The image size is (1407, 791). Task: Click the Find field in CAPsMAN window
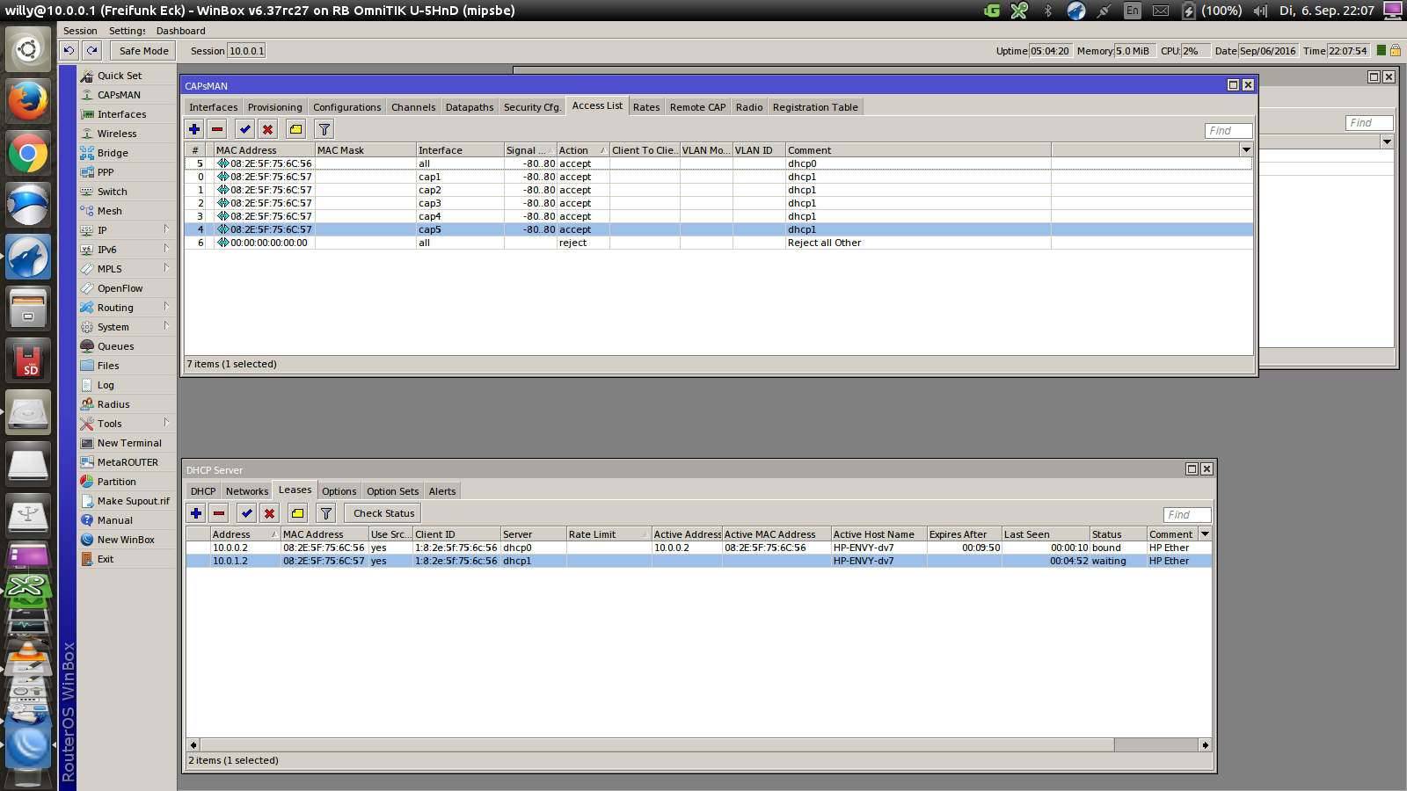point(1228,131)
